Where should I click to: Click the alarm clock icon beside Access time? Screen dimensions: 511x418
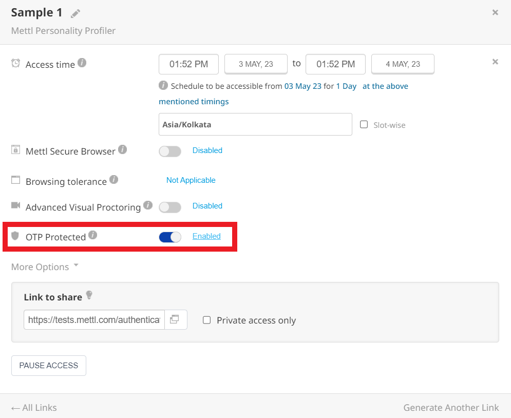(15, 63)
